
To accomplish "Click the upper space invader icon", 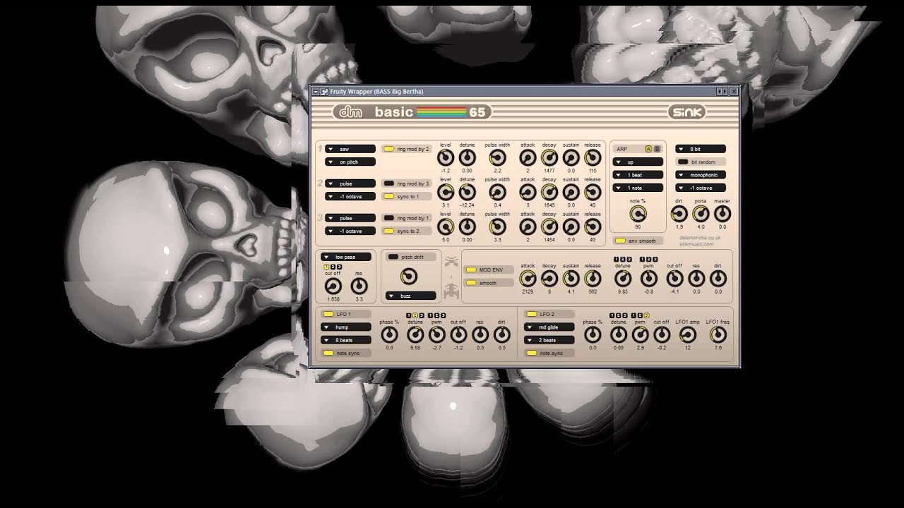I will pyautogui.click(x=452, y=262).
